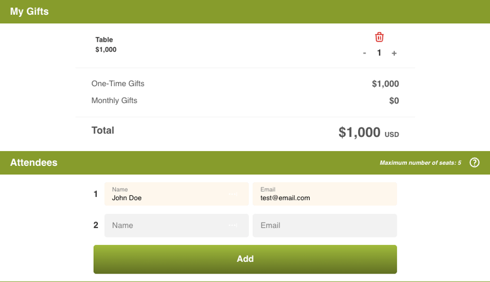Click the Monthly Gifts $0 amount
Image resolution: width=490 pixels, height=282 pixels.
click(394, 101)
